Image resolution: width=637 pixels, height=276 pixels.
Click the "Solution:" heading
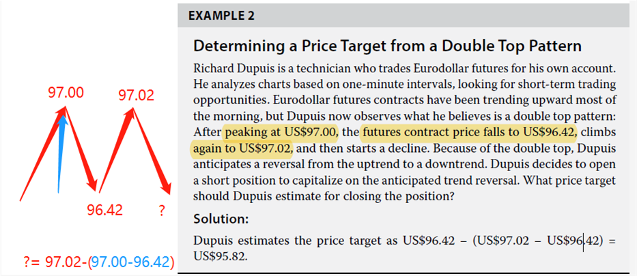coord(221,219)
